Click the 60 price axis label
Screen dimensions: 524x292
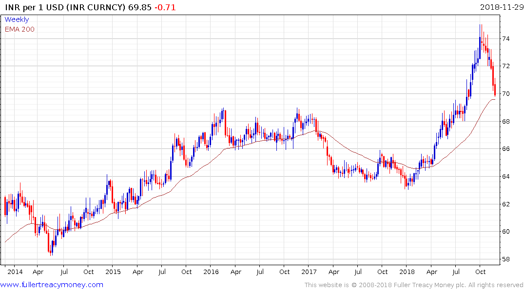click(x=506, y=232)
